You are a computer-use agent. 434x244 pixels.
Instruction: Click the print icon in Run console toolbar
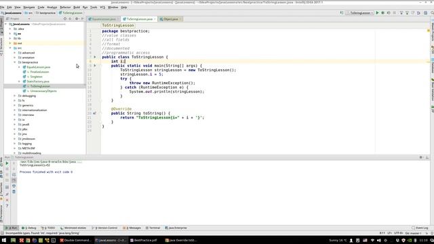[x=14, y=186]
